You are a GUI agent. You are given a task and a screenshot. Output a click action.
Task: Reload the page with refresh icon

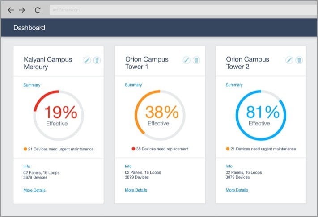point(38,10)
